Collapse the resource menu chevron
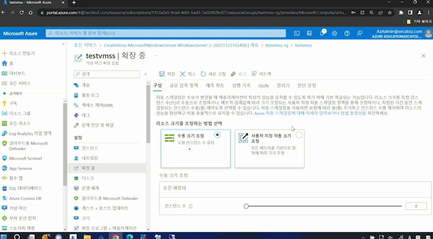This screenshot has width=433, height=239. coord(146,74)
